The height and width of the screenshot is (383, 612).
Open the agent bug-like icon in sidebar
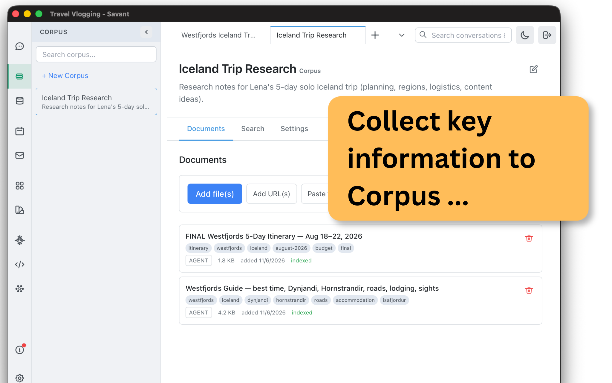click(x=20, y=240)
